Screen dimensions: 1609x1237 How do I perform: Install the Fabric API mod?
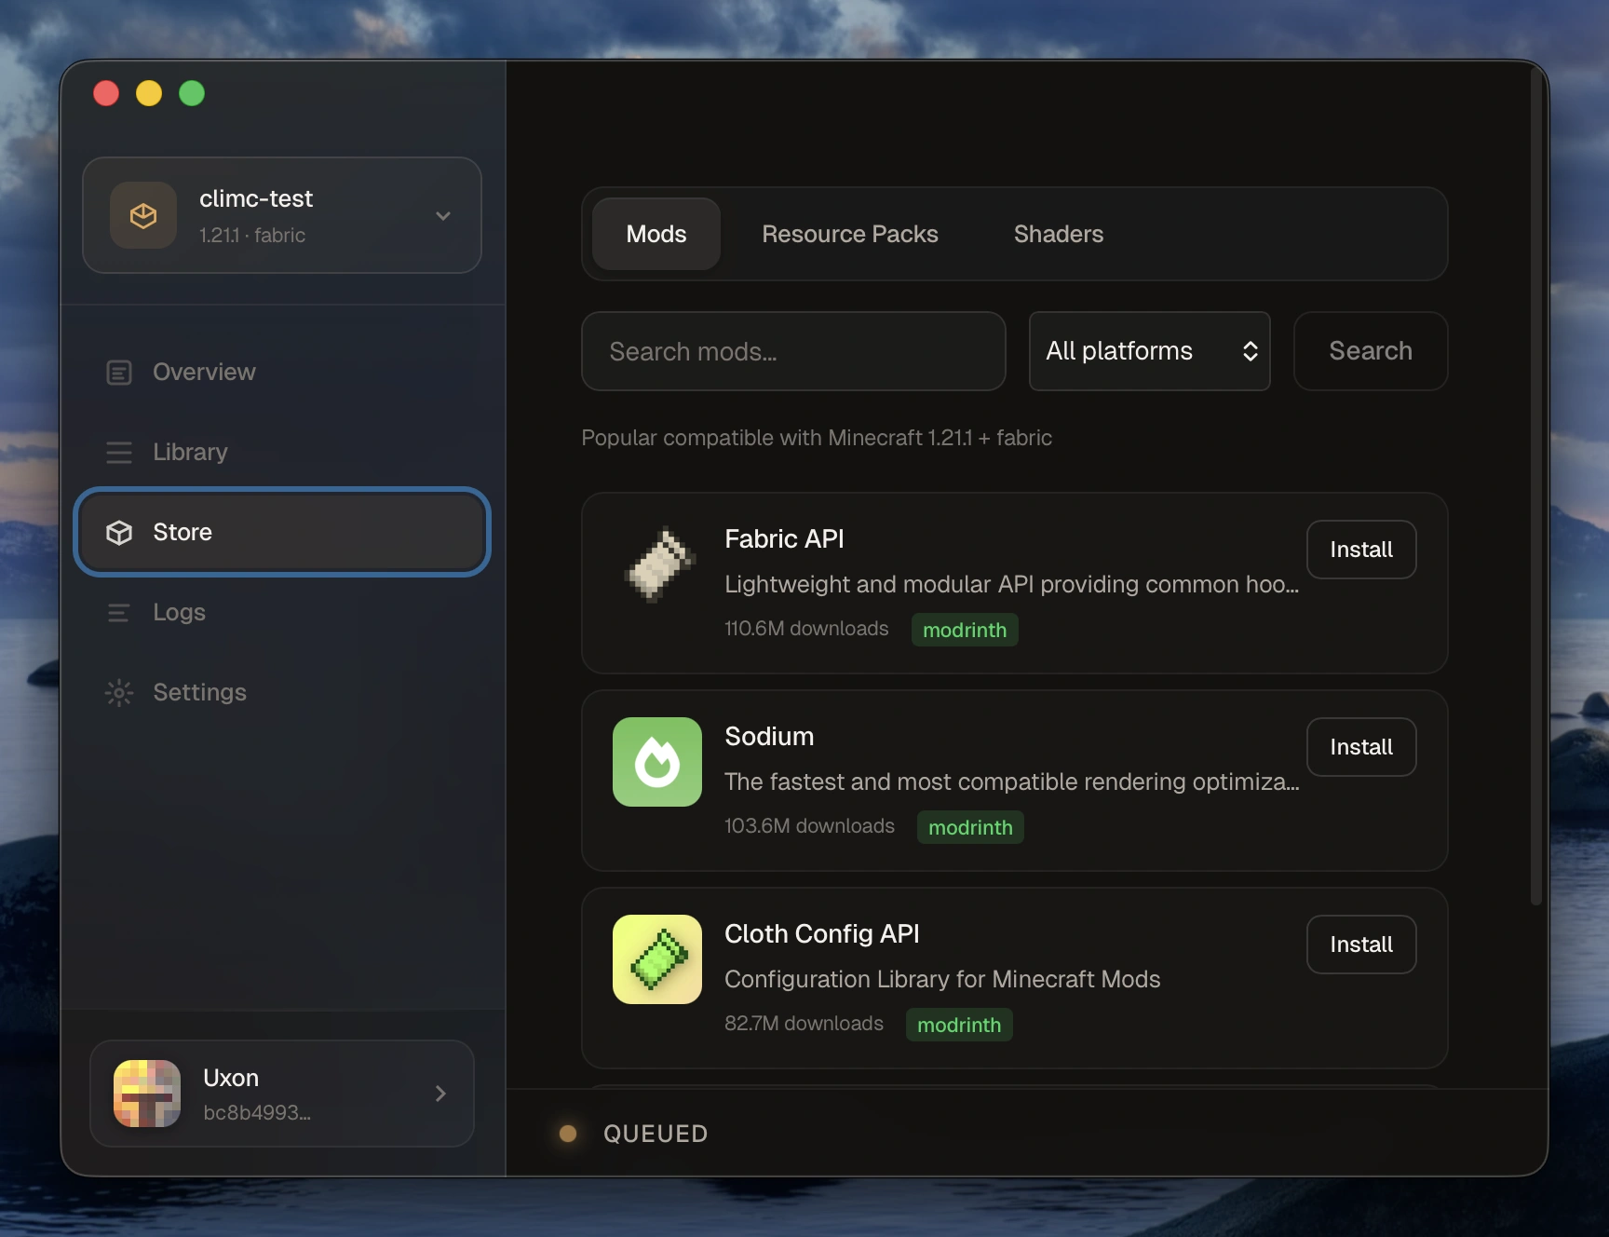[x=1360, y=549]
